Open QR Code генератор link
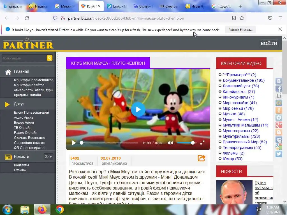 29,148
